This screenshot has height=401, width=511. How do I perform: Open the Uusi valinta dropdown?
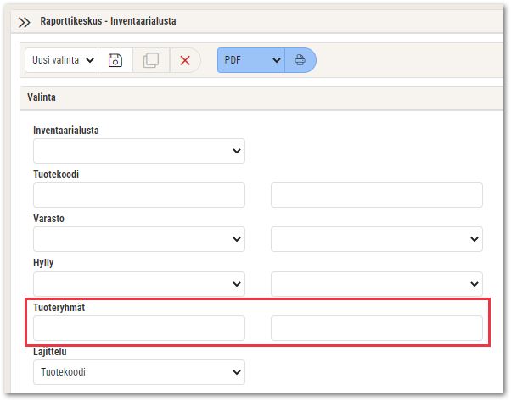(x=61, y=60)
